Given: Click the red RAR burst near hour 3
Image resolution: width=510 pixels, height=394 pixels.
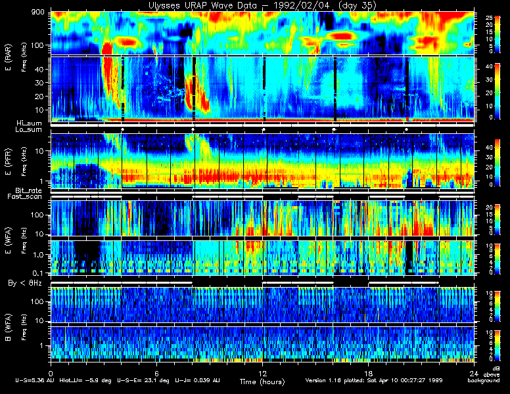Looking at the screenshot, I should 107,48.
